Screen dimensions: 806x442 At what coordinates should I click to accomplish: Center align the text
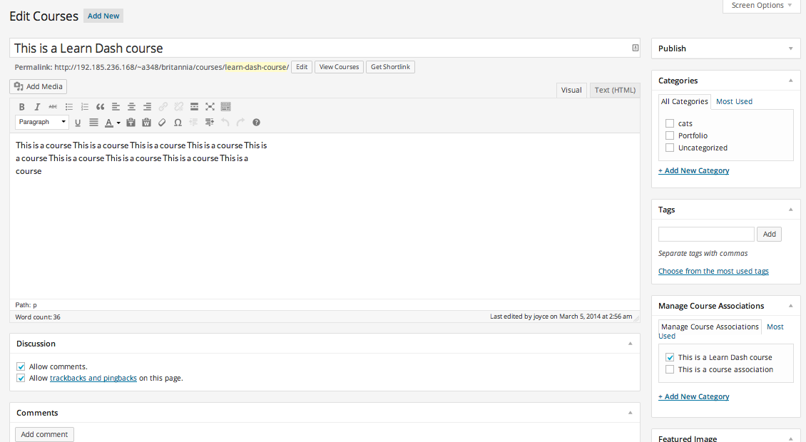[x=131, y=107]
